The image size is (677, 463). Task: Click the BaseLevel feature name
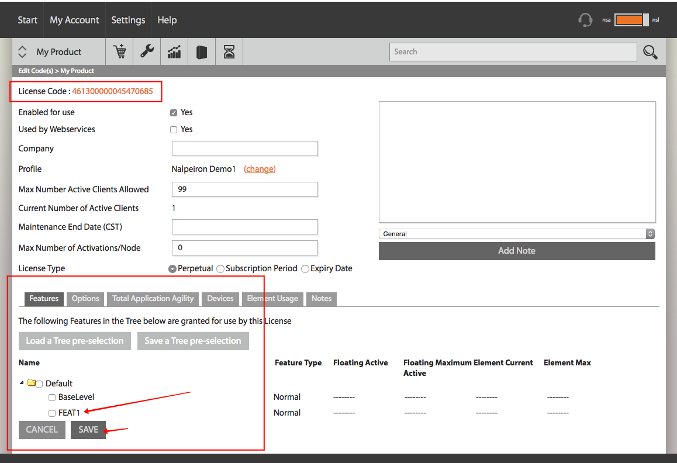(x=76, y=398)
